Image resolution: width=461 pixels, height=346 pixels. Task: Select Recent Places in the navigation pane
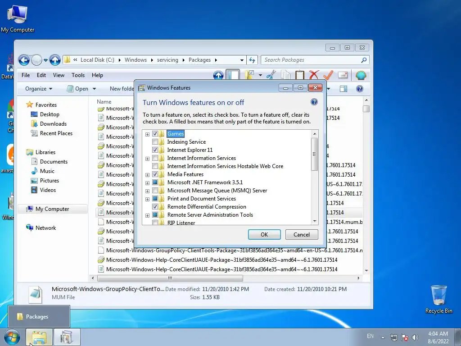56,133
